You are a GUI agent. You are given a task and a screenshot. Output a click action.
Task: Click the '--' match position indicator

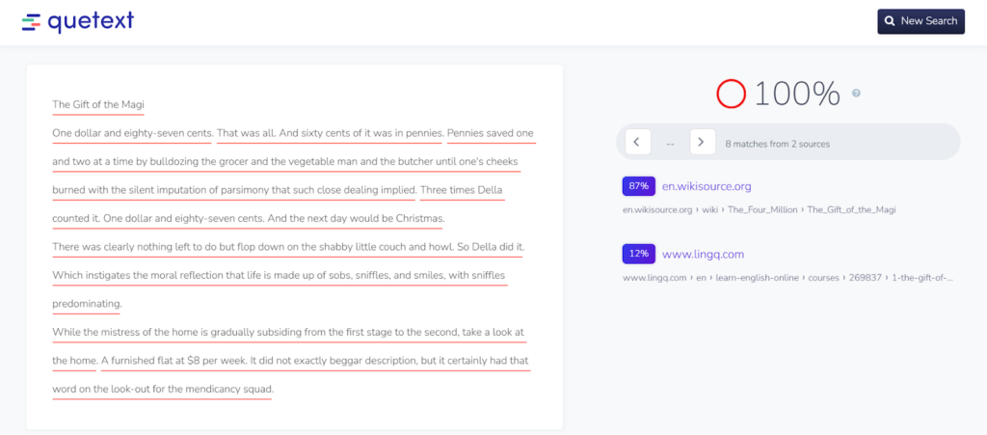point(670,144)
